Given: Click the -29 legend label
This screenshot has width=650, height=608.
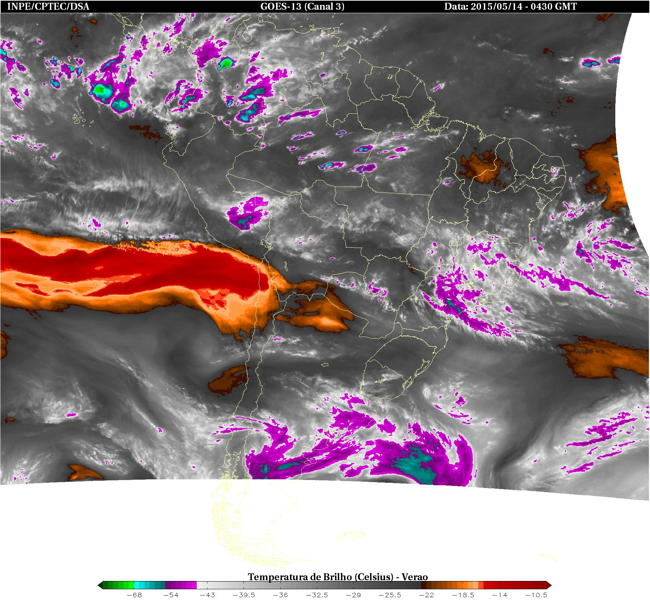Looking at the screenshot, I should pyautogui.click(x=353, y=595).
